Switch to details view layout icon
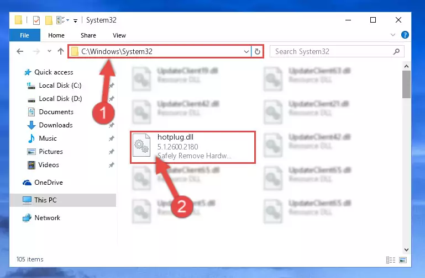The height and width of the screenshot is (278, 425). [x=391, y=260]
